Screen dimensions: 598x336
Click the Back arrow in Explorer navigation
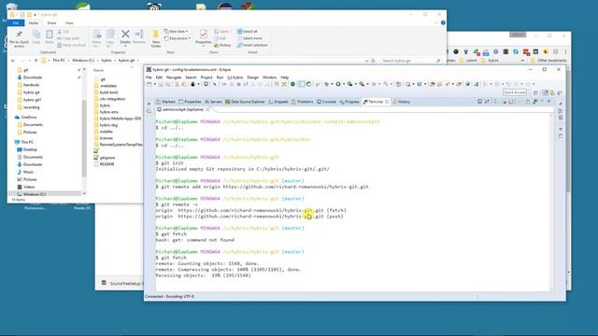coord(13,61)
